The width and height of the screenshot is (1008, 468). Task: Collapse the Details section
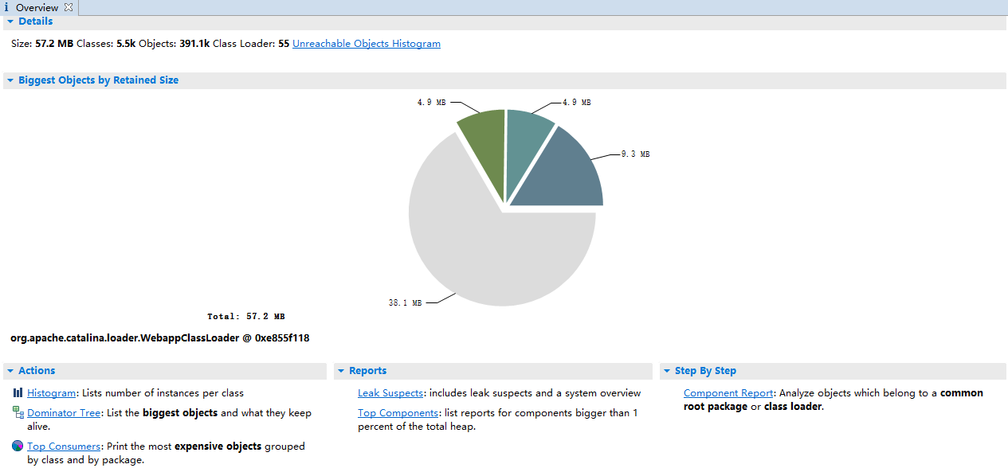coord(10,21)
